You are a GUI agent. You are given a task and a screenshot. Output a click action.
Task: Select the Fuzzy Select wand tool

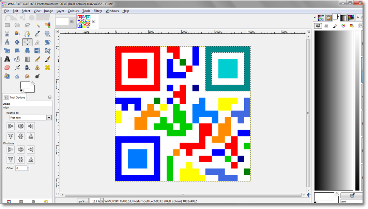pos(37,25)
